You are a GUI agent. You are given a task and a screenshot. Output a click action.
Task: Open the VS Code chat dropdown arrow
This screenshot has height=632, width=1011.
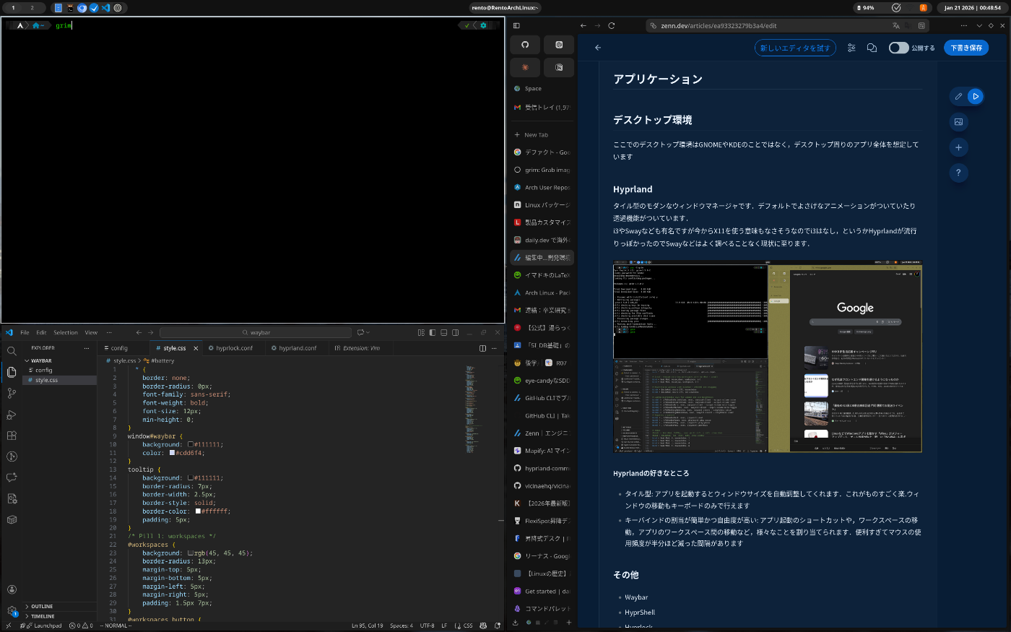[x=368, y=332]
